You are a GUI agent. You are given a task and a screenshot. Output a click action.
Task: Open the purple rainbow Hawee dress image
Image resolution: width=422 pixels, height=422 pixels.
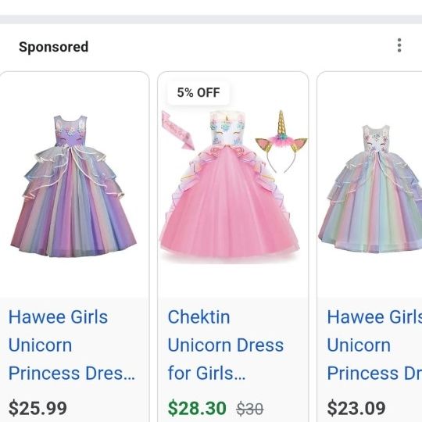73,186
